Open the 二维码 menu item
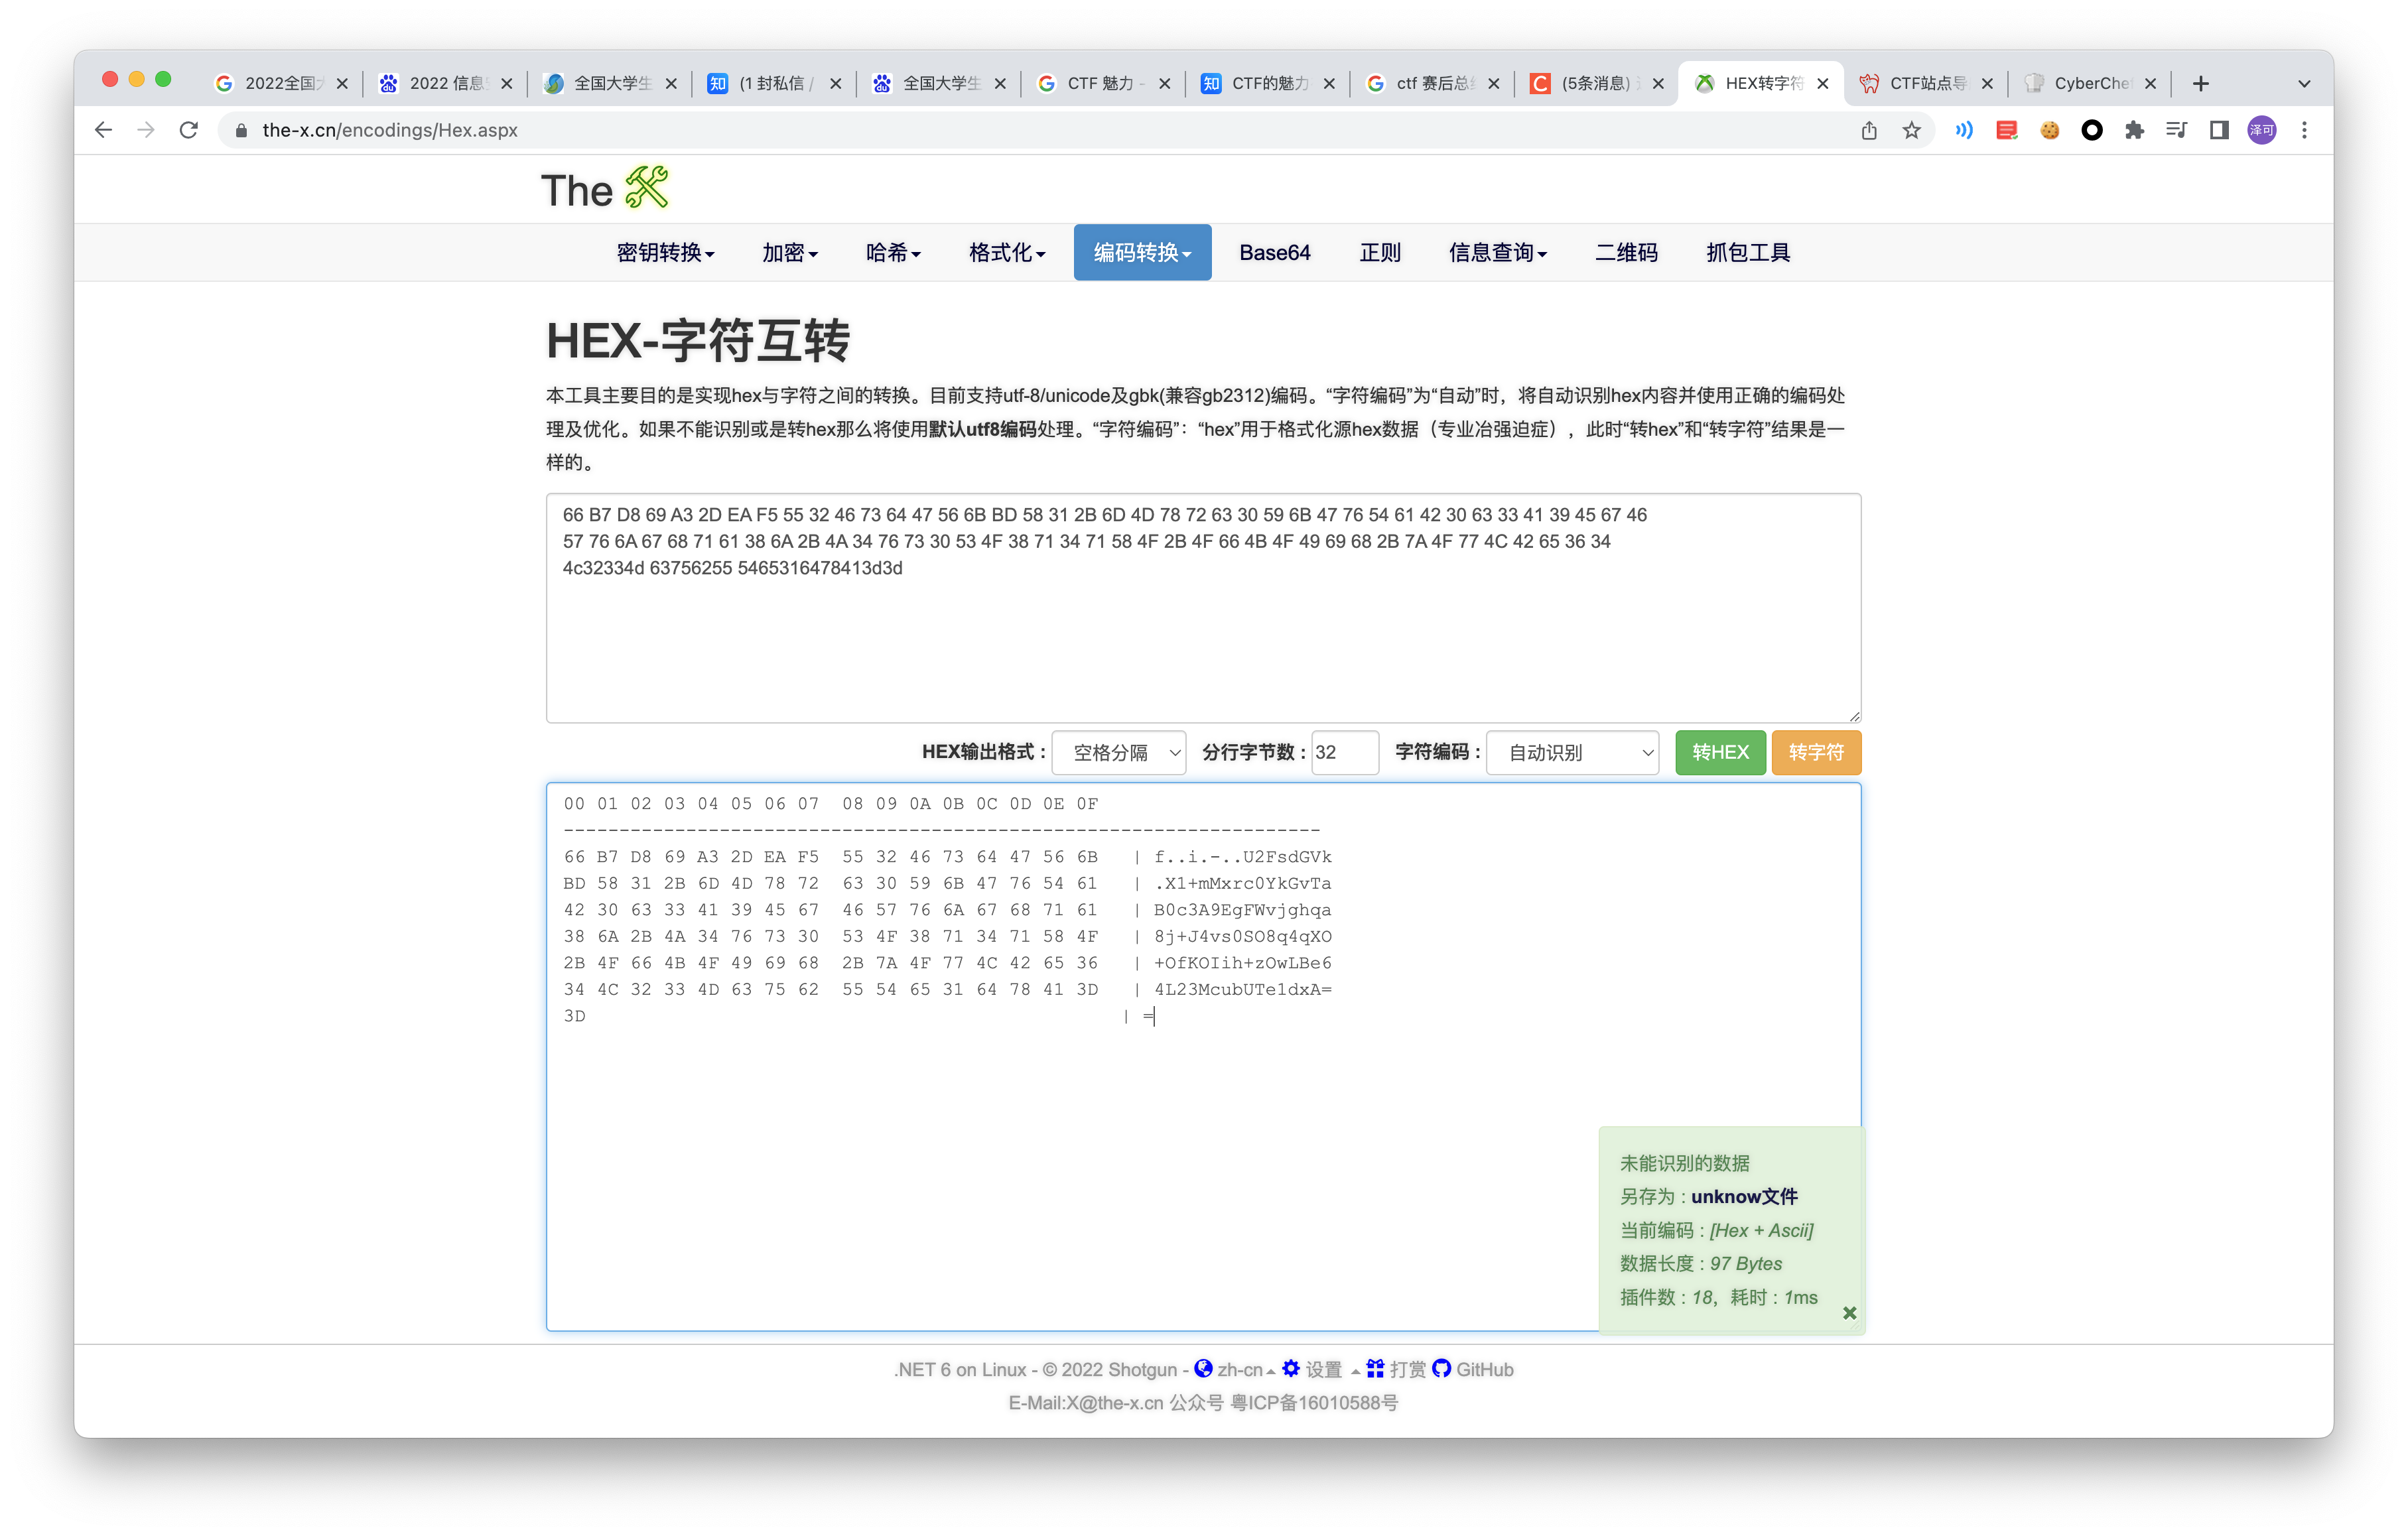Viewport: 2408px width, 1536px height. tap(1626, 253)
